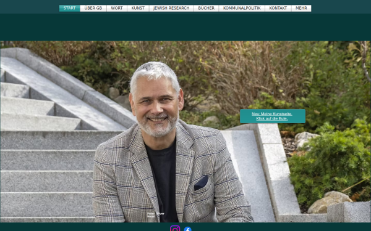Open the Facebook icon link
Viewport: 371px width, 231px height.
coord(187,229)
